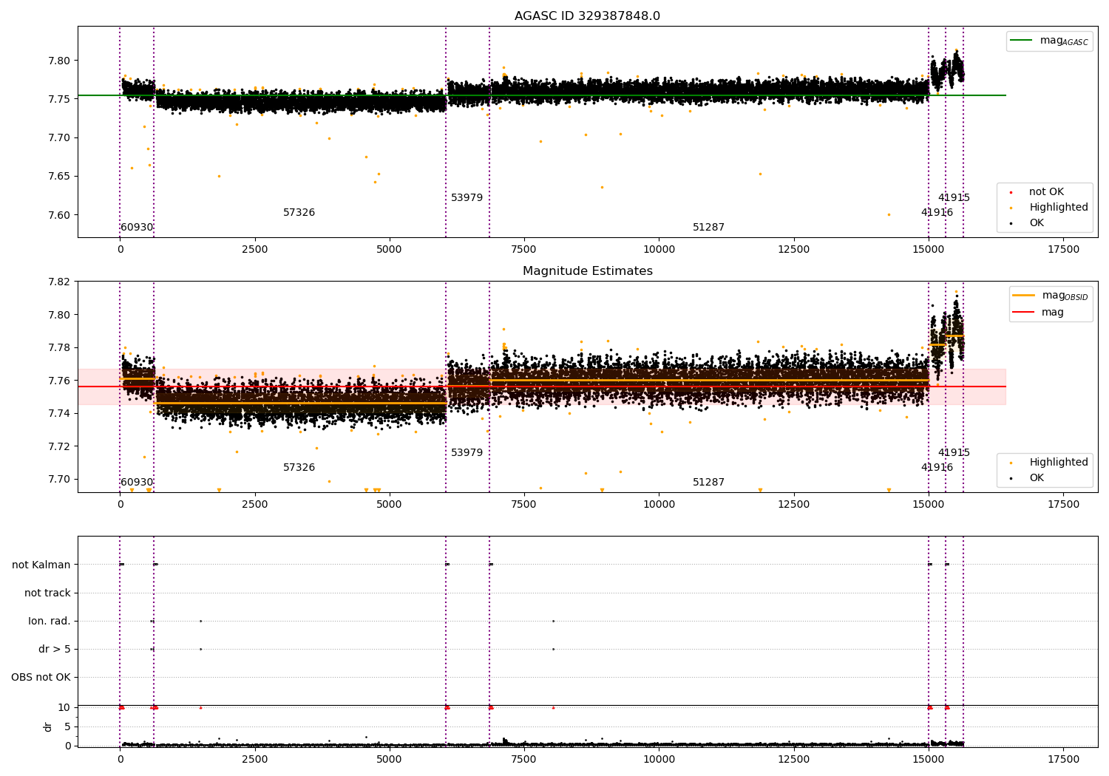Click the 'dr > 5' row label
The image size is (1109, 776).
pyautogui.click(x=55, y=649)
